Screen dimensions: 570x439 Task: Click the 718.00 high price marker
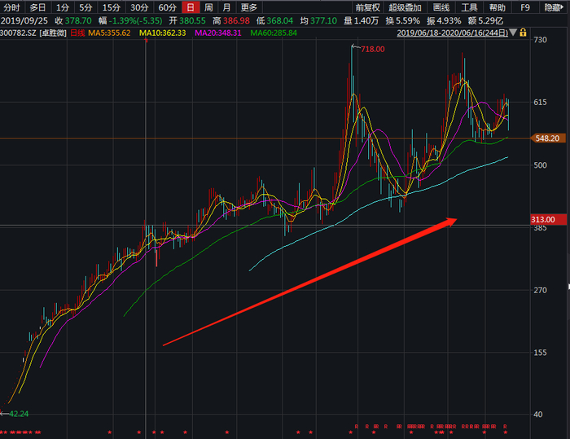(x=372, y=50)
